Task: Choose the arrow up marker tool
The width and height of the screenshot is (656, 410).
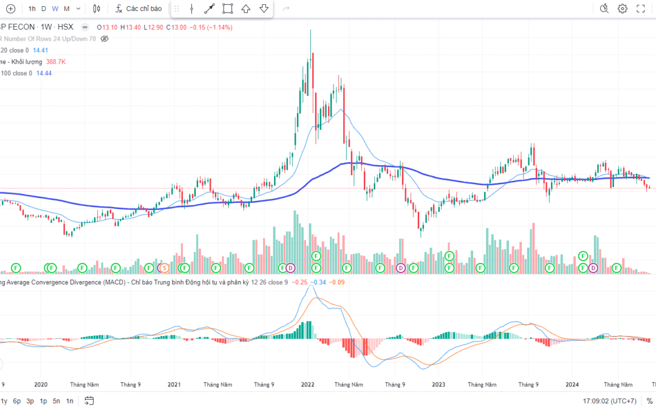Action: point(245,9)
